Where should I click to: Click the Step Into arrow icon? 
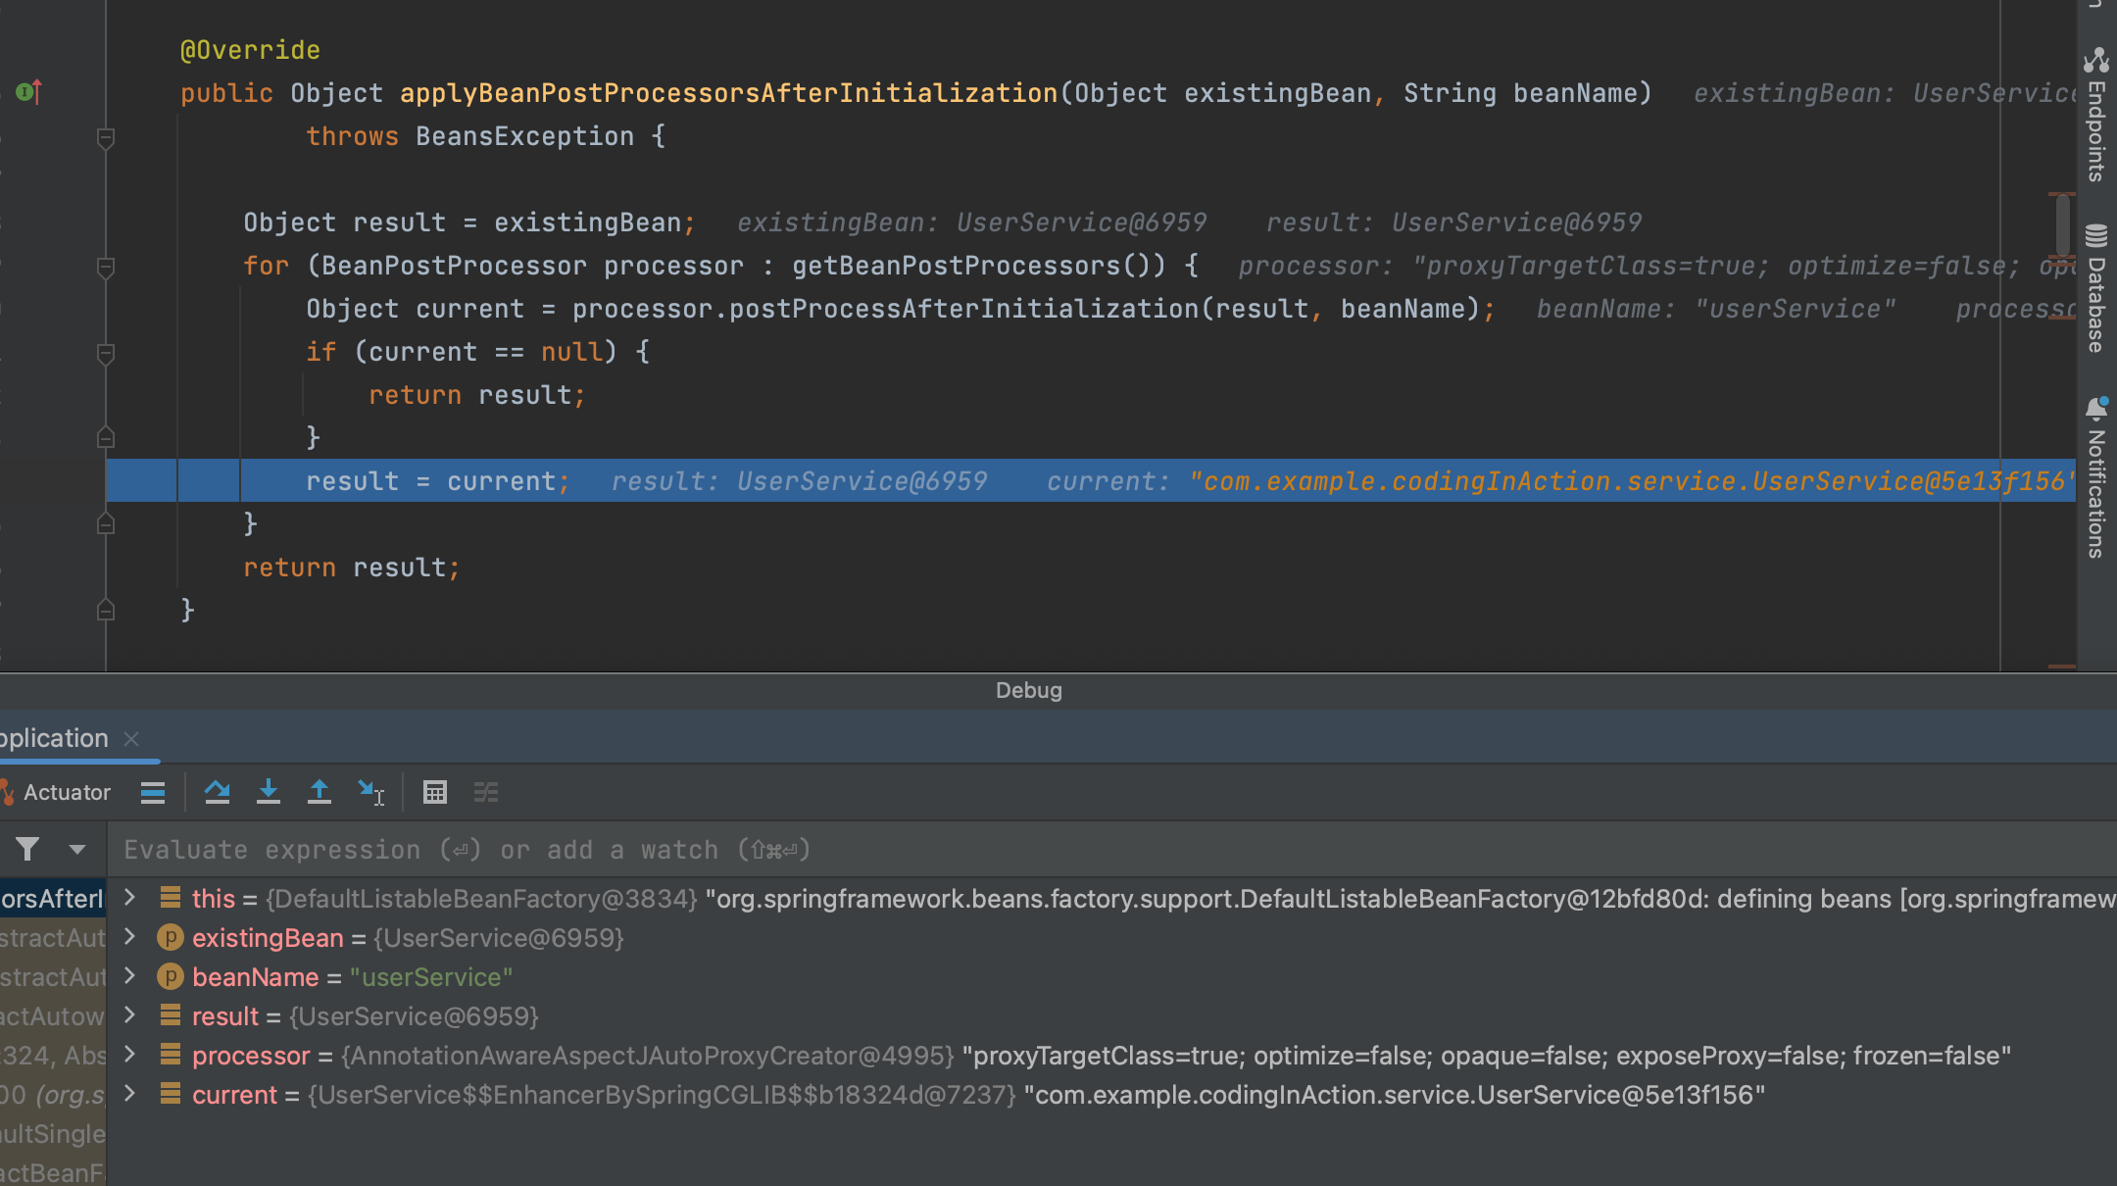point(268,792)
